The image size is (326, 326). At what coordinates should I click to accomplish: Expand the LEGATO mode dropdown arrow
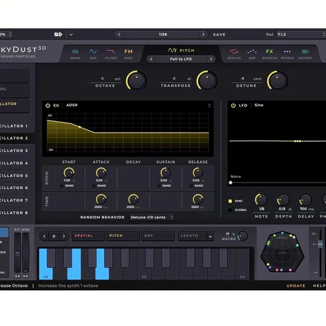click(210, 236)
